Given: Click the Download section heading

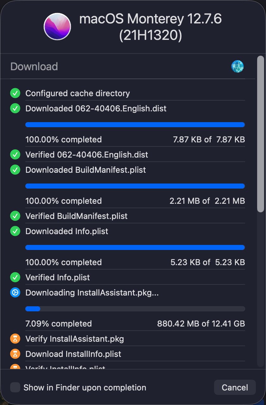Looking at the screenshot, I should 34,66.
